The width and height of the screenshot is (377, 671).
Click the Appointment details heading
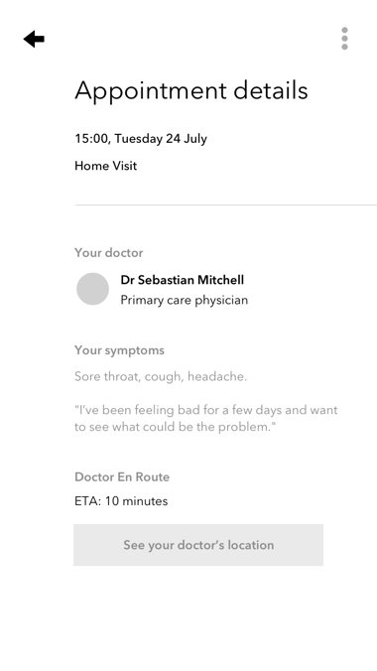pos(191,90)
